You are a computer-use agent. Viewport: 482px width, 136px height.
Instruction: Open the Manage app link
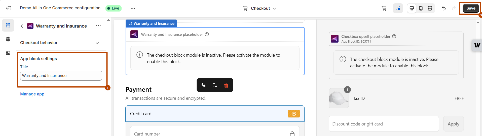[x=32, y=94]
